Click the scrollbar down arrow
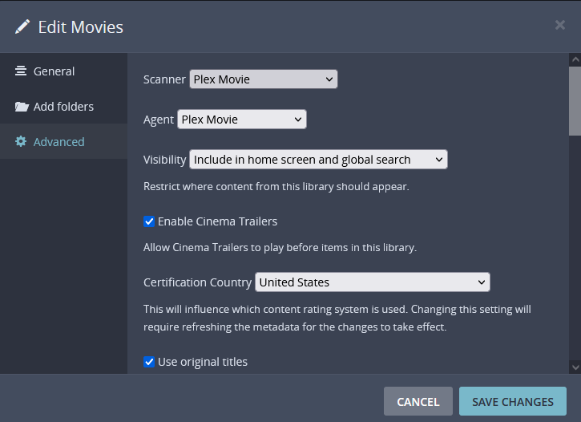Image resolution: width=581 pixels, height=422 pixels. point(575,367)
